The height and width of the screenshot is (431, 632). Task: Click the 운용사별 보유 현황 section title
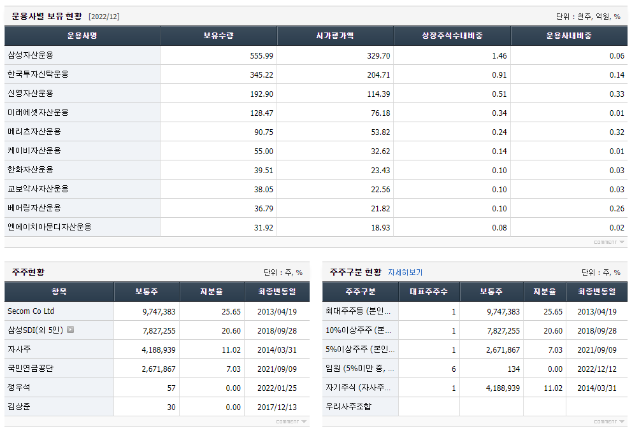(47, 16)
